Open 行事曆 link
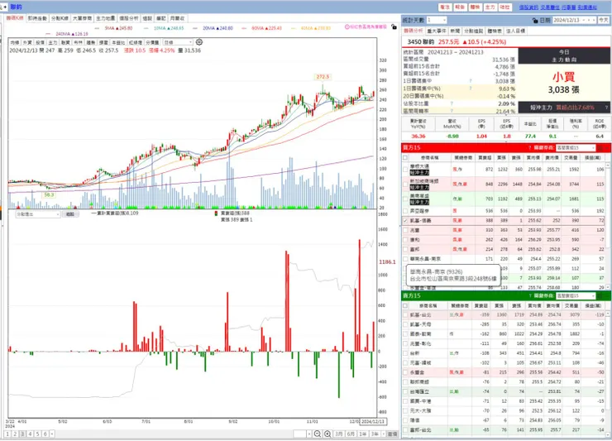612x441 pixels. (569, 7)
